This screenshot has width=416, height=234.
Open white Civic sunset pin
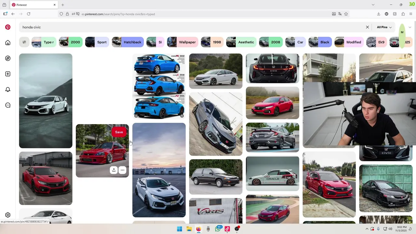159,170
